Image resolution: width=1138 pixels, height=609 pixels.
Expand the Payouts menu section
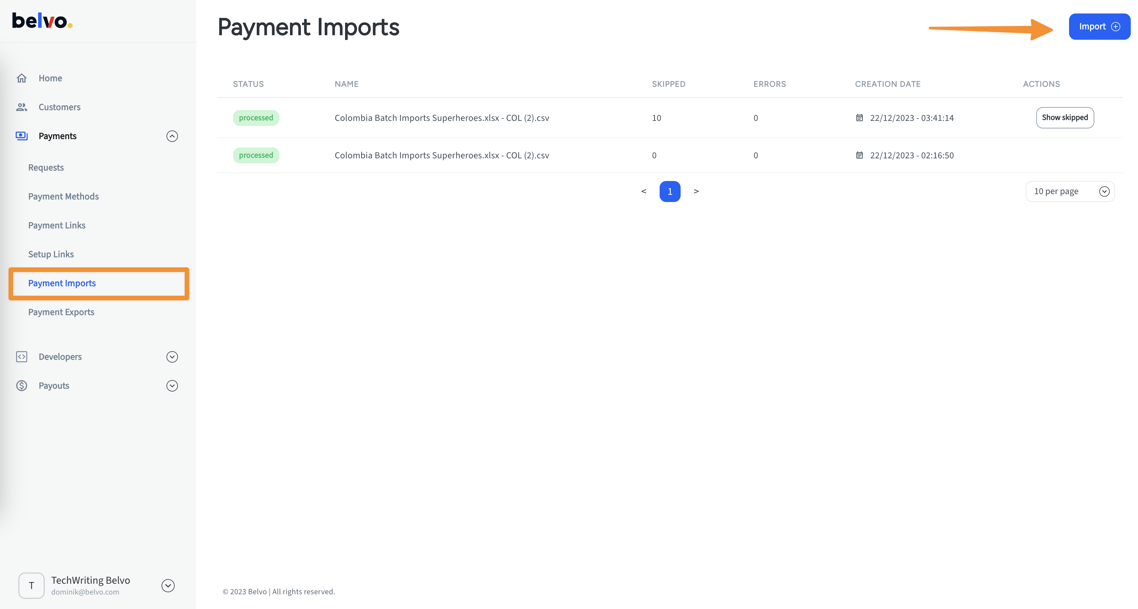point(172,386)
